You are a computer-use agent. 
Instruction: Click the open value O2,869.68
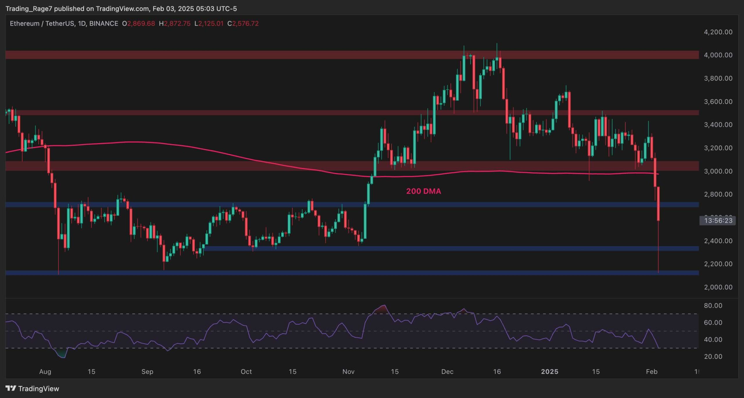[138, 23]
